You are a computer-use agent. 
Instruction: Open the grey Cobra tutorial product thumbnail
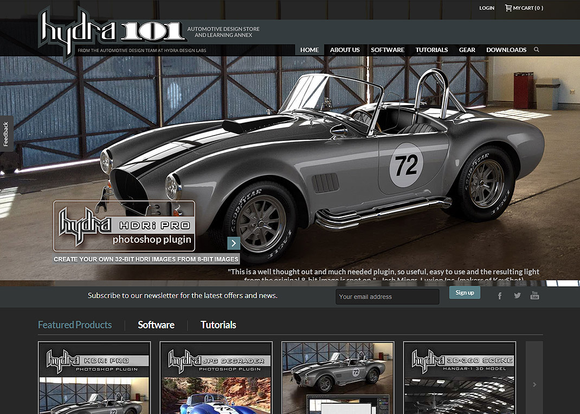pos(338,378)
